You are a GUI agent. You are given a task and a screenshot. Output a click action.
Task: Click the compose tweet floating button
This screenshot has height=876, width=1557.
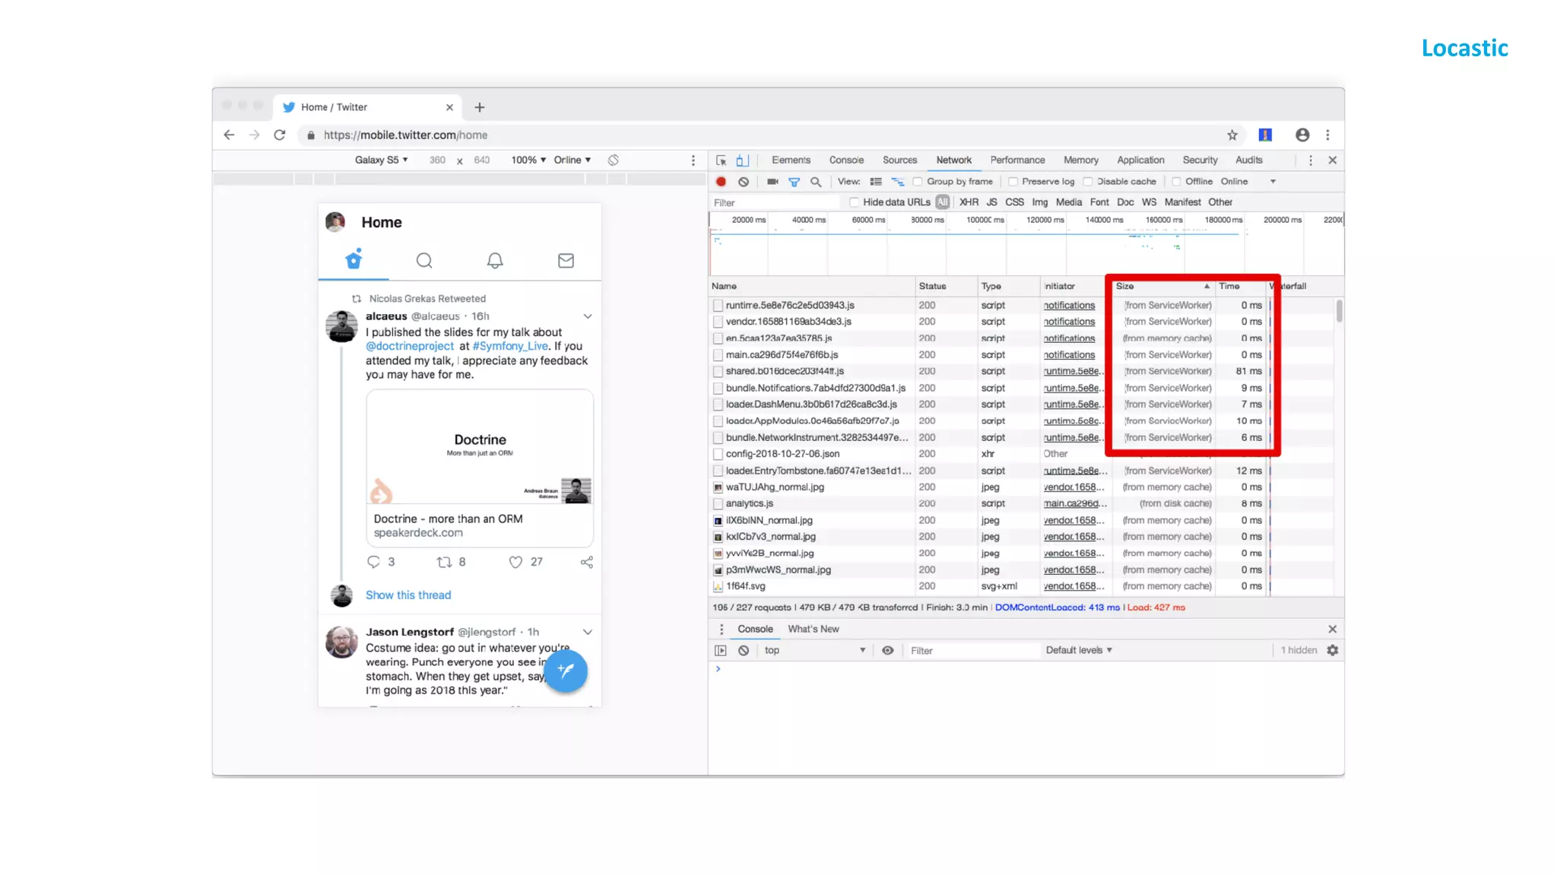click(x=566, y=670)
